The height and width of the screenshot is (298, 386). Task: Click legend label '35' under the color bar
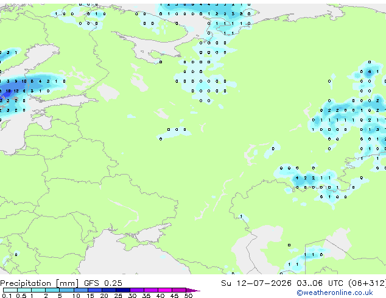pos(146,296)
